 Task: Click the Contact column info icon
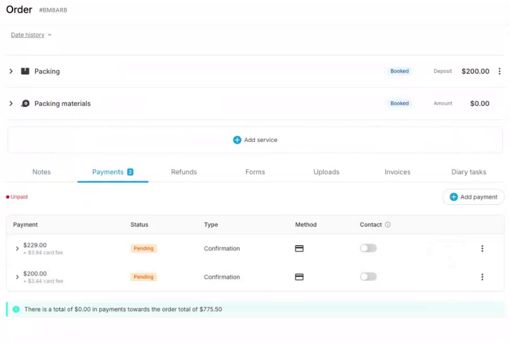coord(387,225)
